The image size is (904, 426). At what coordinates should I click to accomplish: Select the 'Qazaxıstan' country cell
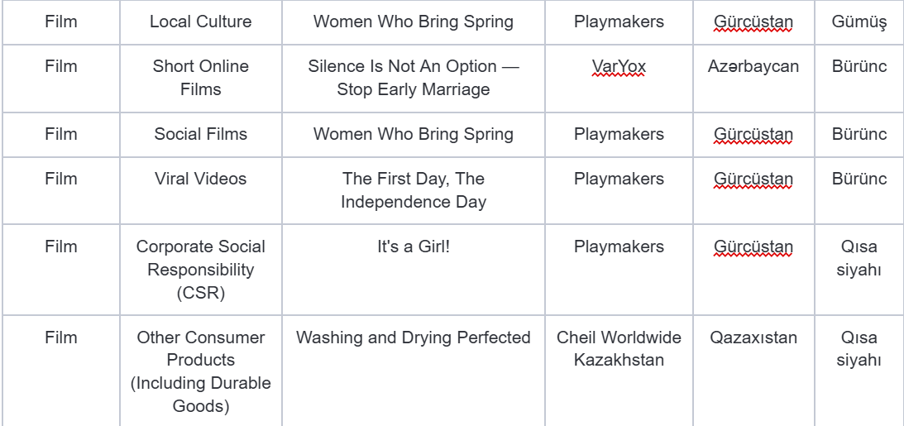(x=753, y=371)
